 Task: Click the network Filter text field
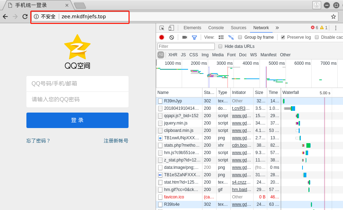(x=186, y=46)
